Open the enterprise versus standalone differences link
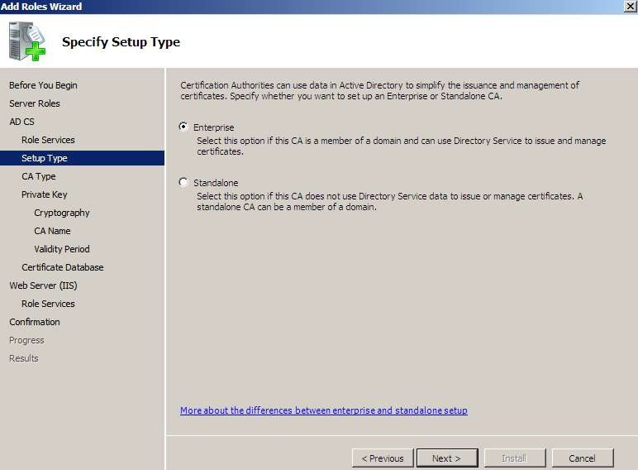Viewport: 638px width, 470px height. click(x=324, y=410)
